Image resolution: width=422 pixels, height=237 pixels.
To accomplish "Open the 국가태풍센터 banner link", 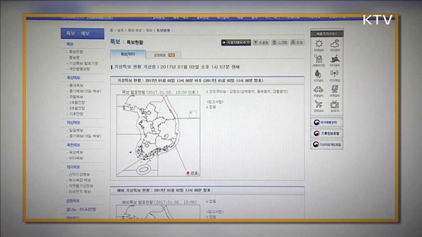I will [327, 122].
